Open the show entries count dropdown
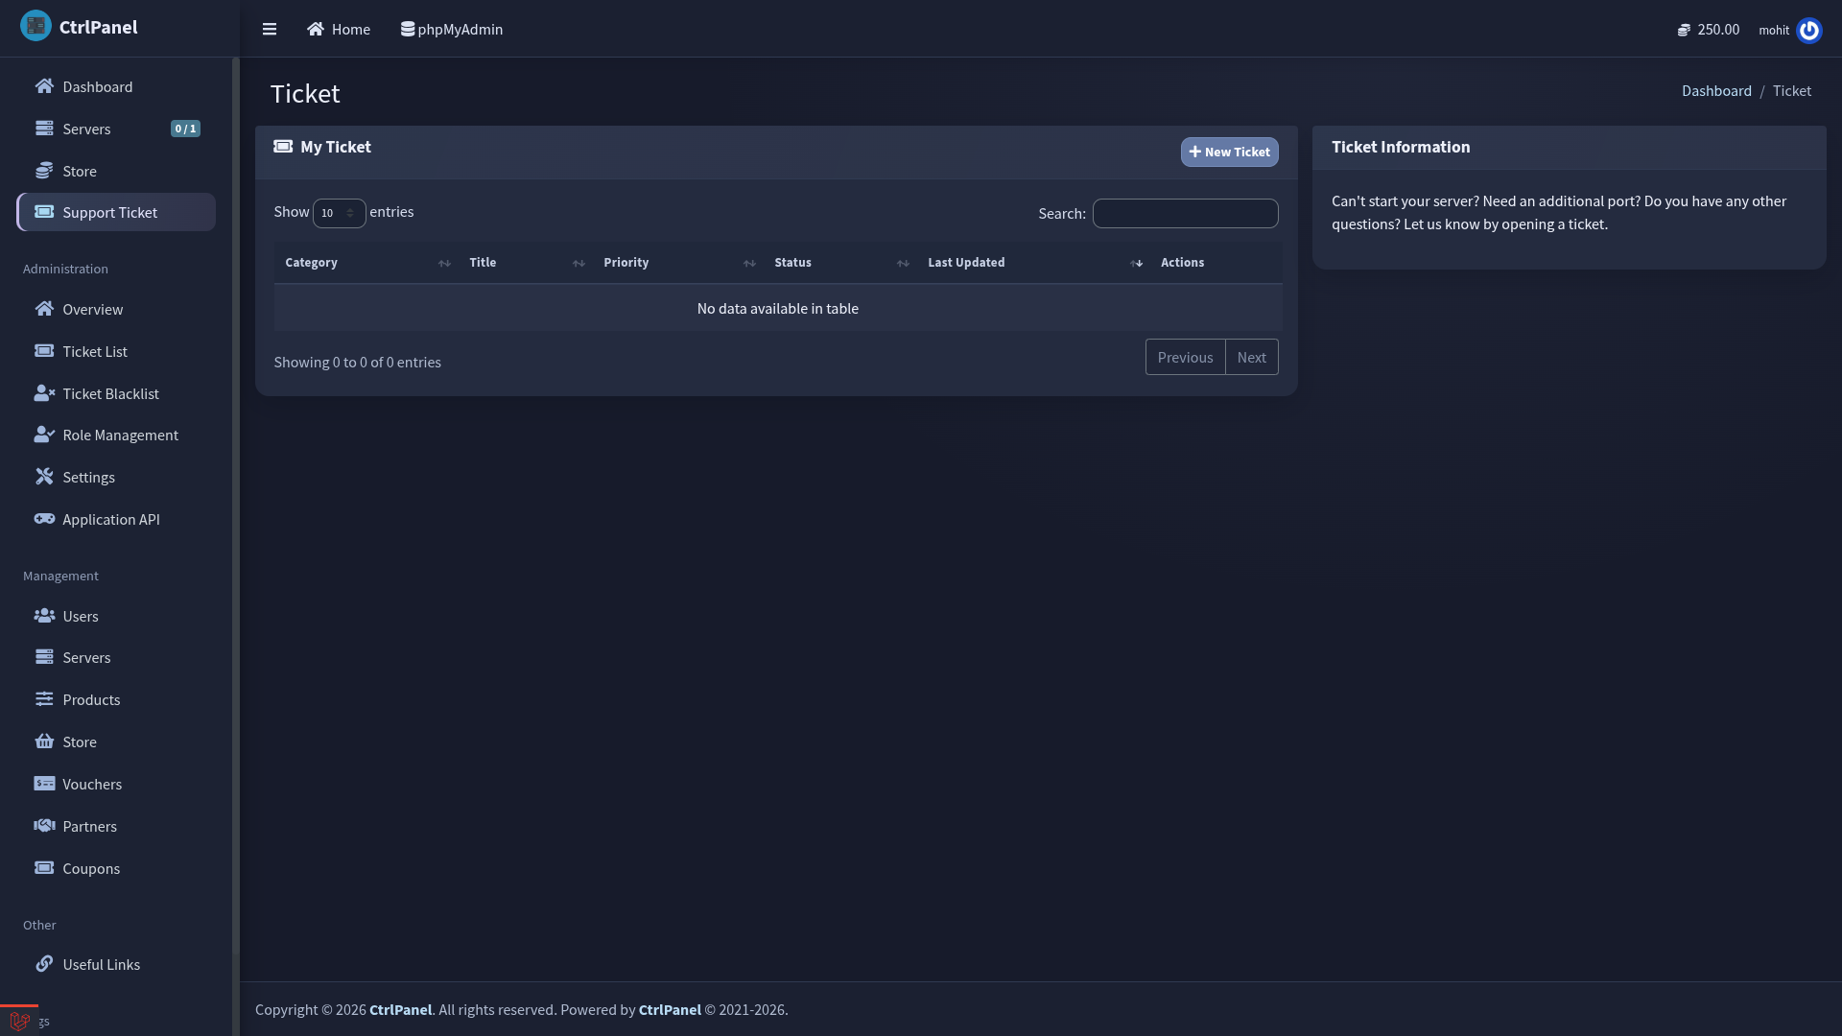Screen dimensions: 1842x1036 click(339, 213)
